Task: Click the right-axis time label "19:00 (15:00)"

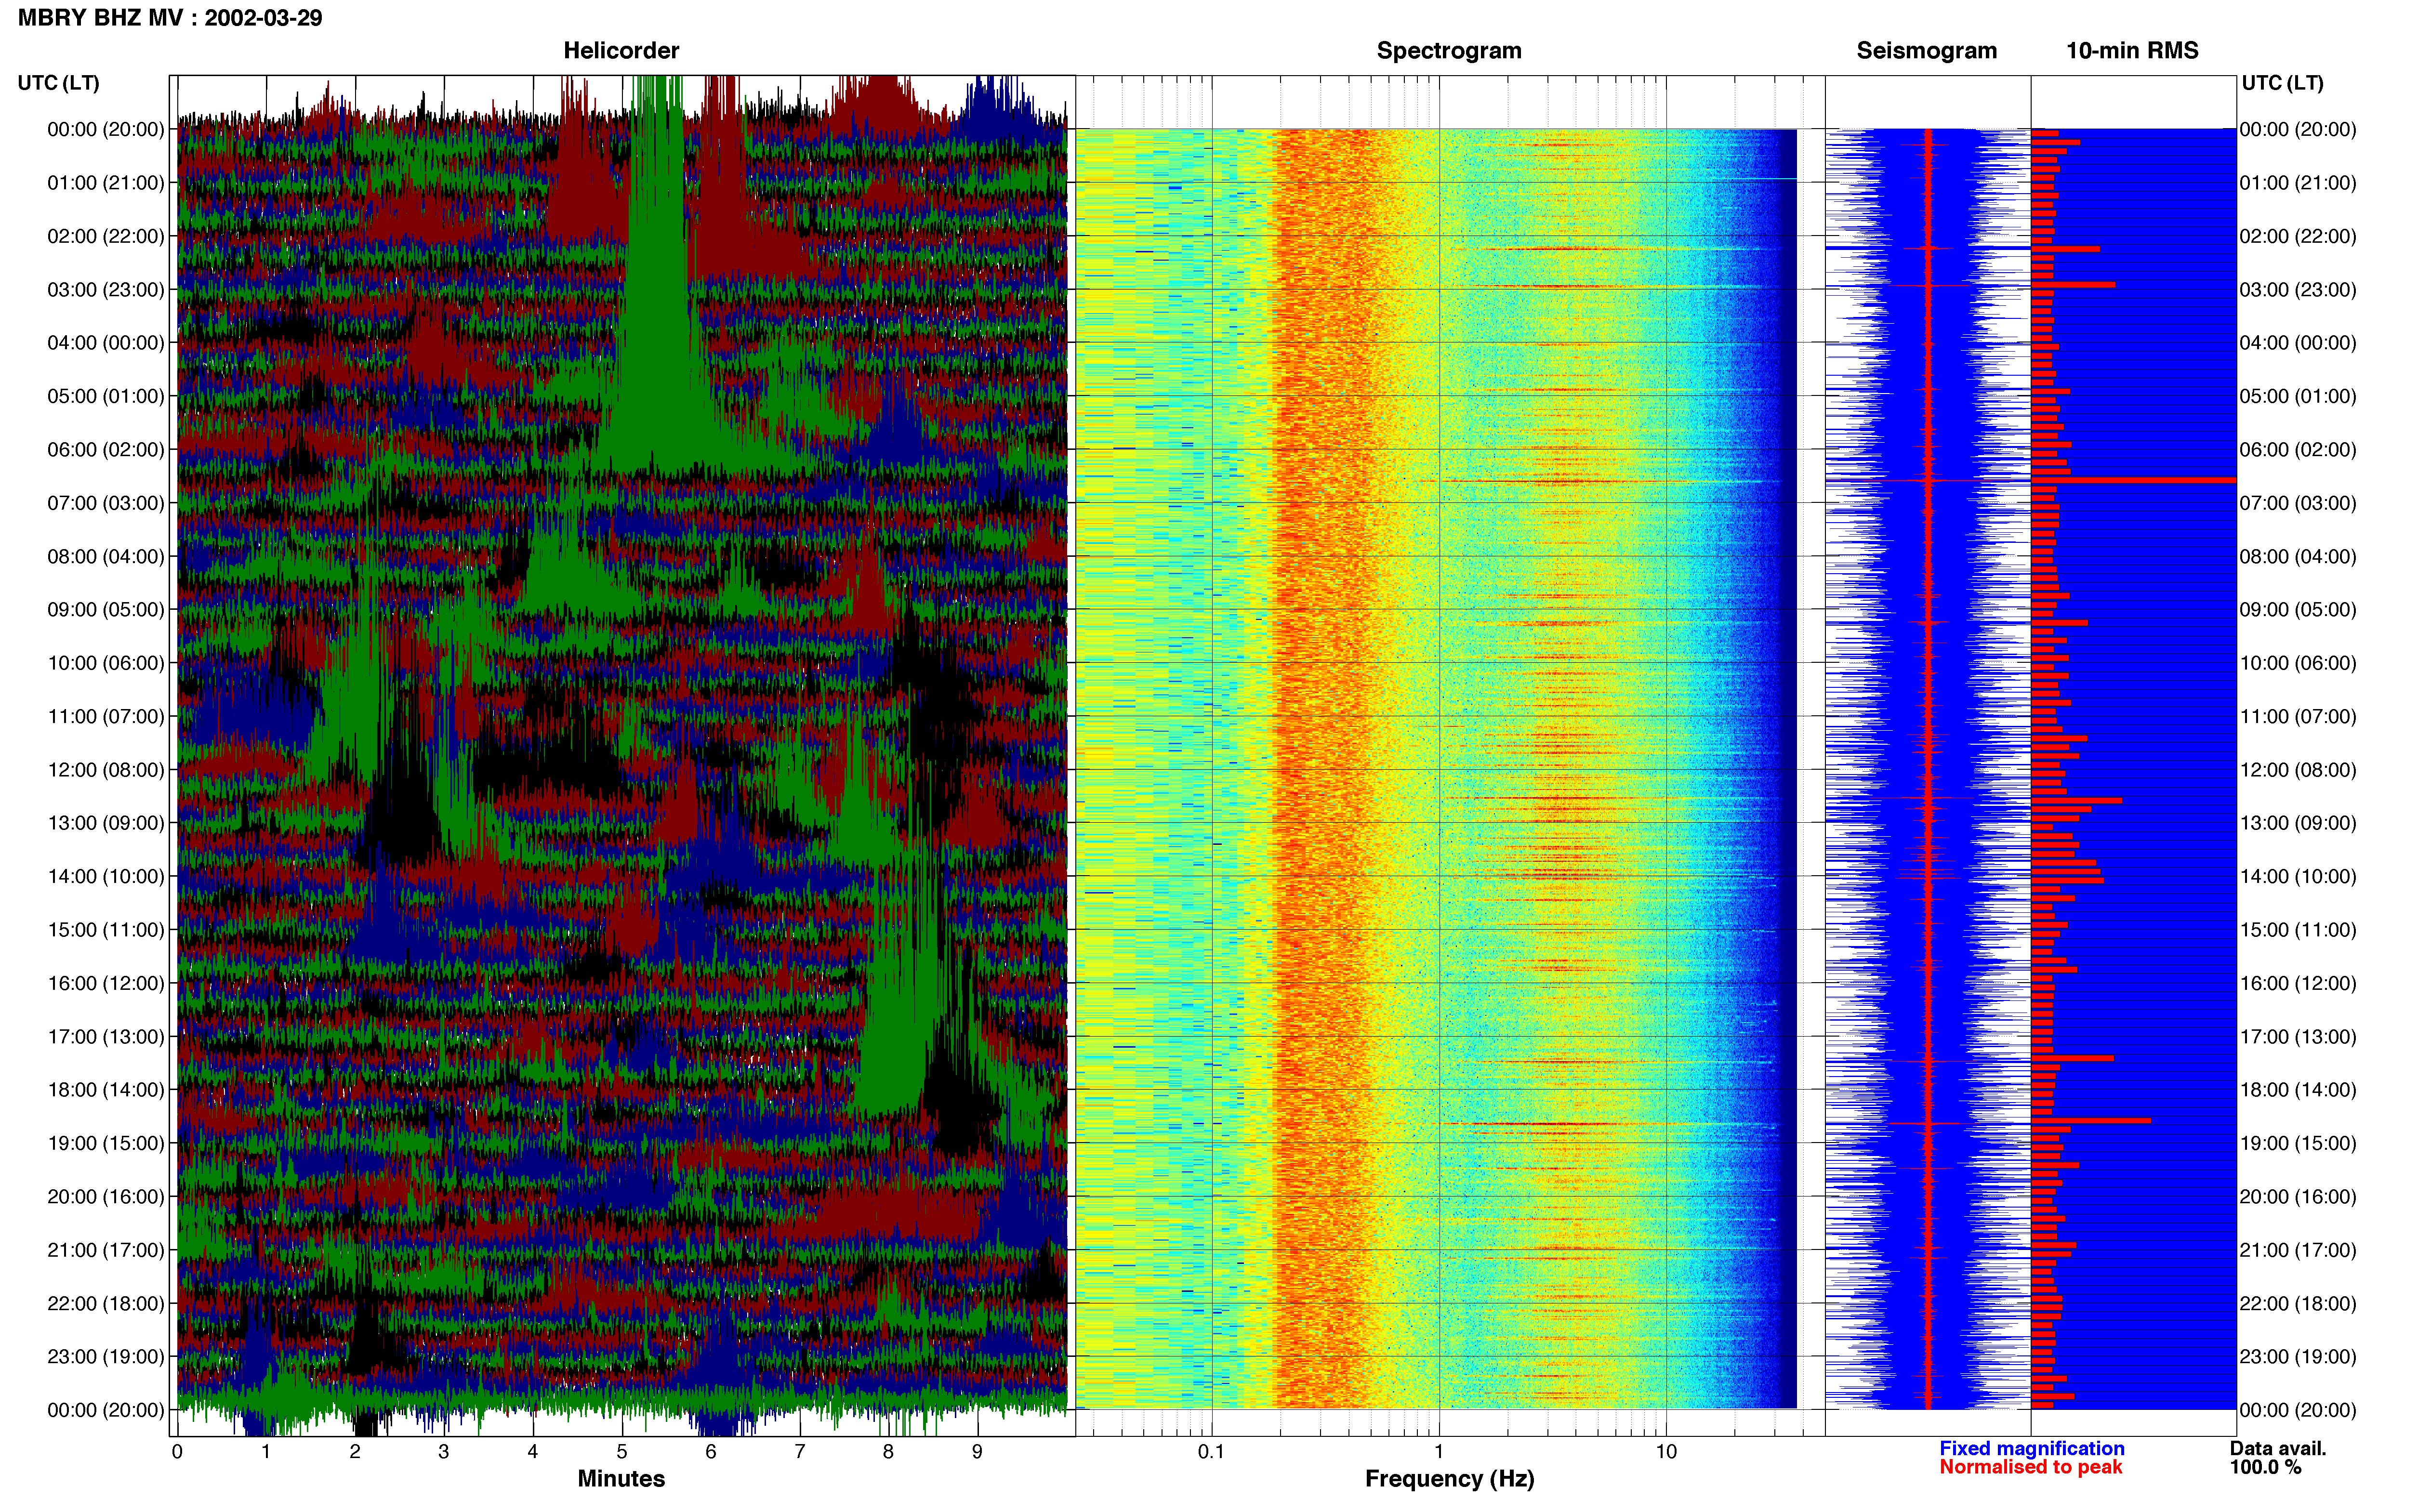Action: pyautogui.click(x=2298, y=1143)
